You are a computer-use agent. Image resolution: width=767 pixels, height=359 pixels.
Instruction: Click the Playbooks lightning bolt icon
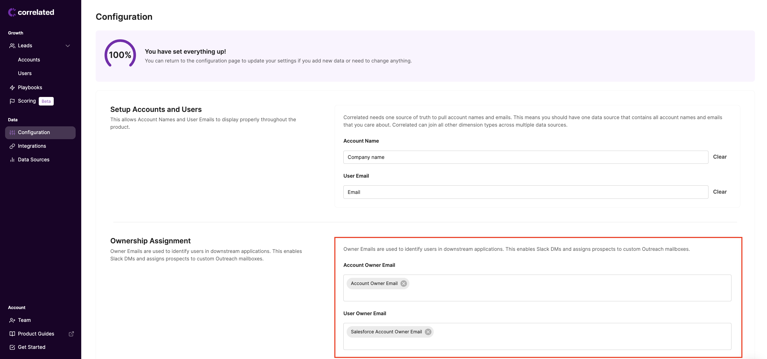pyautogui.click(x=12, y=88)
